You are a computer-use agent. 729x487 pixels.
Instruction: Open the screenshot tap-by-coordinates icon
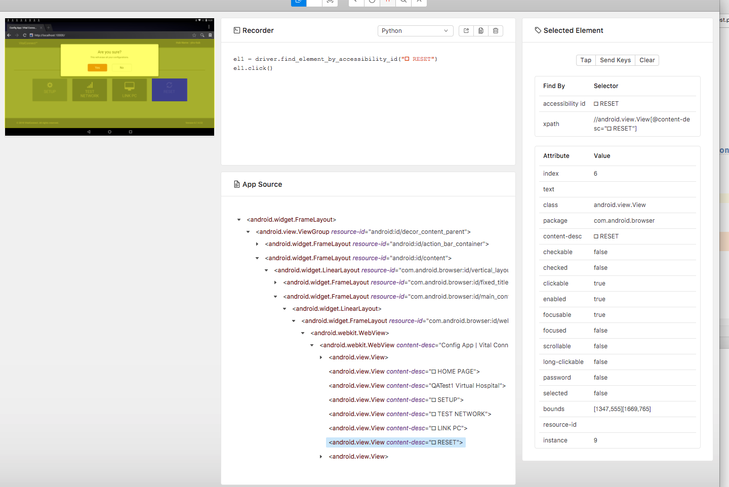coord(330,3)
